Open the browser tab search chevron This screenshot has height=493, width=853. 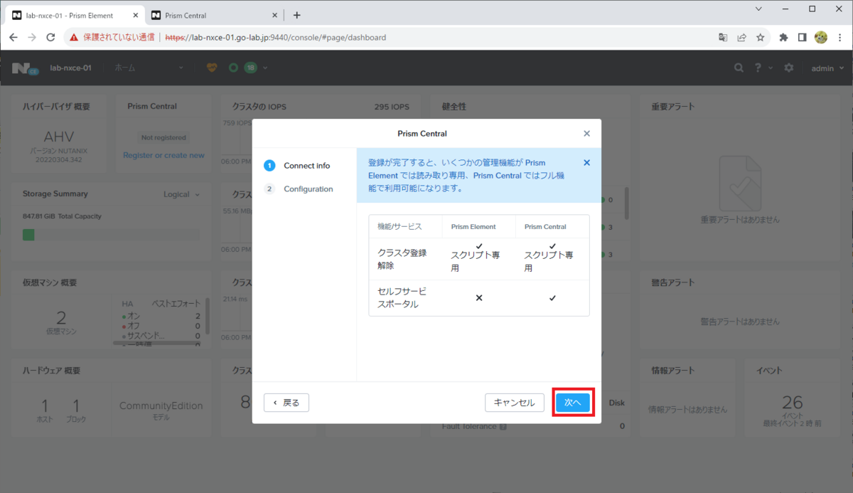pyautogui.click(x=759, y=9)
